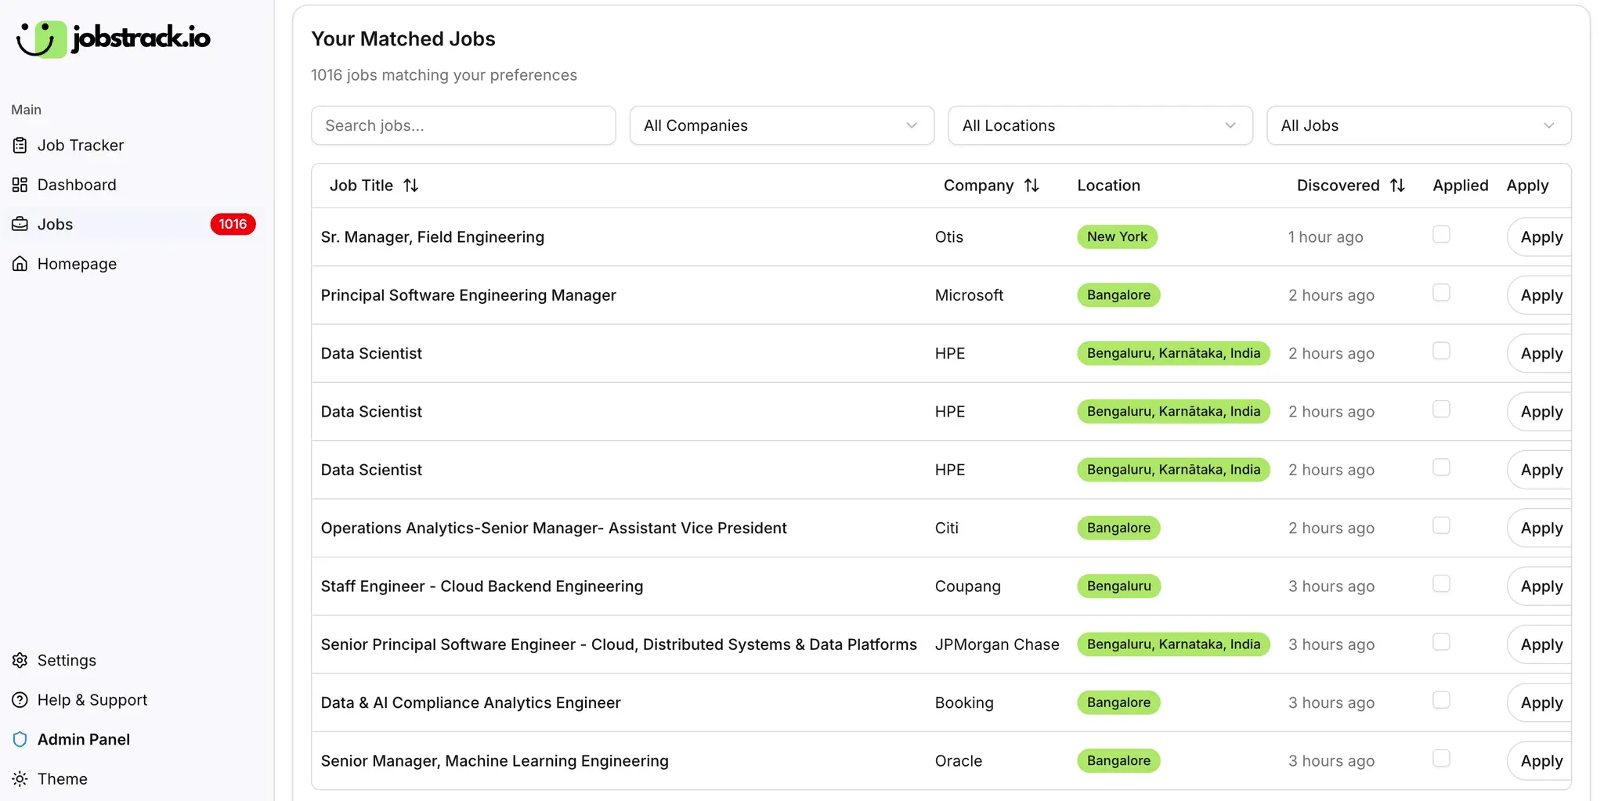Click the Jobs briefcase icon
The height and width of the screenshot is (801, 1604).
click(20, 224)
